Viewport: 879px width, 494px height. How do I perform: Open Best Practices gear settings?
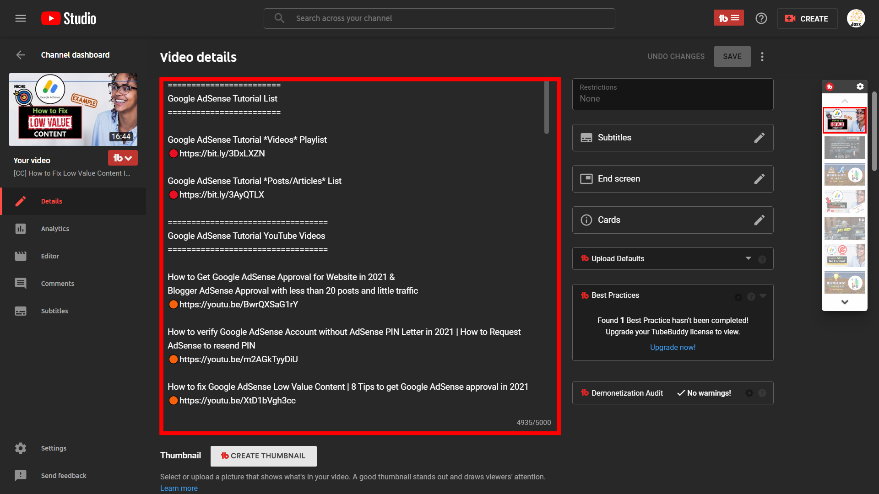[x=738, y=297]
